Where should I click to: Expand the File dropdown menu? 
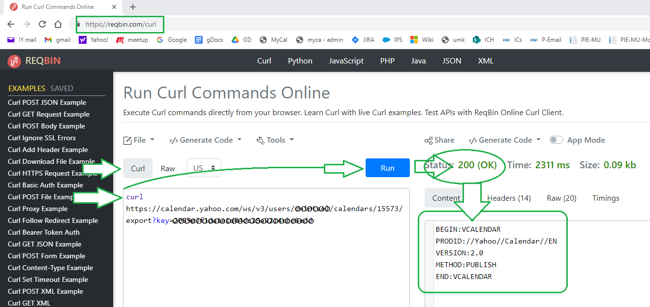pos(139,140)
